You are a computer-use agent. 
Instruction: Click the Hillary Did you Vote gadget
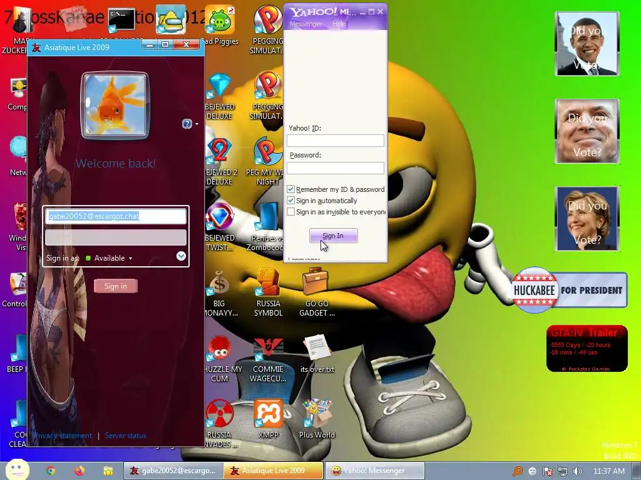pyautogui.click(x=587, y=218)
